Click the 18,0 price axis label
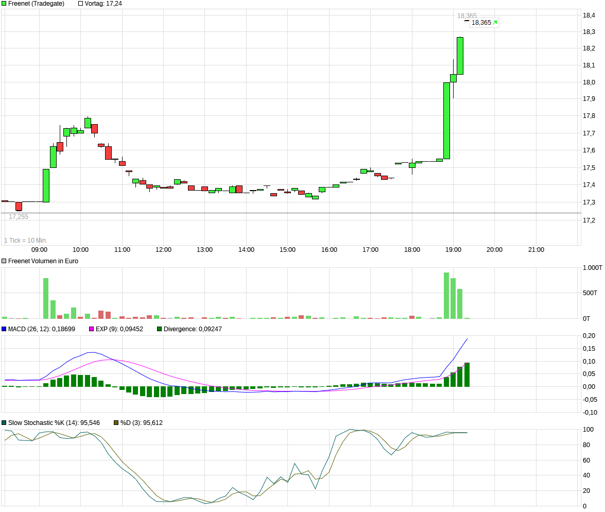605x512 pixels. point(589,82)
